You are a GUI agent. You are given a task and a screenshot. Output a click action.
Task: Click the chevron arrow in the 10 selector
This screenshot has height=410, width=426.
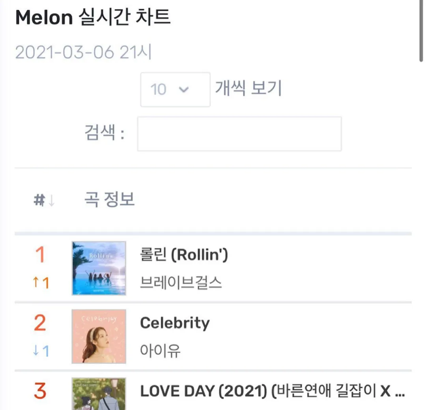click(x=184, y=90)
